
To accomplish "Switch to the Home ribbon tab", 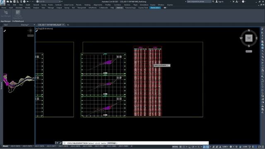I will tap(4, 8).
